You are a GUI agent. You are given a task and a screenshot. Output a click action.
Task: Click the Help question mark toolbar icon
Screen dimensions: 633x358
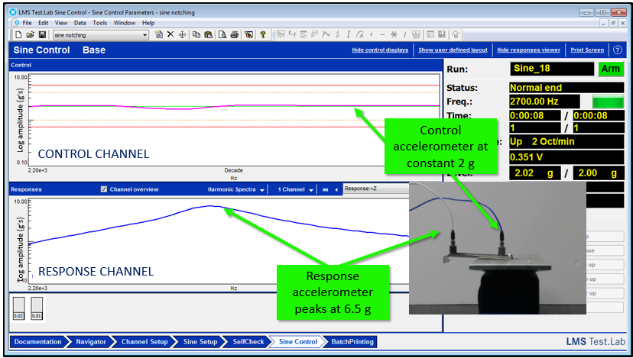[x=262, y=35]
